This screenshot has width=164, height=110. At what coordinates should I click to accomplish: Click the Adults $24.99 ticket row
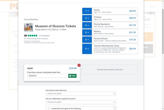115,11
